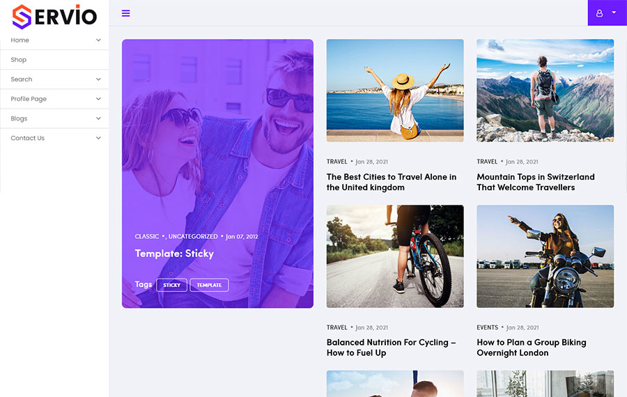Click the Servio logo
This screenshot has width=627, height=397.
click(x=54, y=15)
